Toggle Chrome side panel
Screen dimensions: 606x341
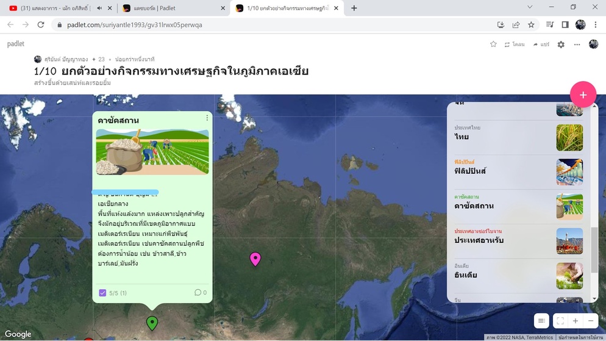[565, 25]
